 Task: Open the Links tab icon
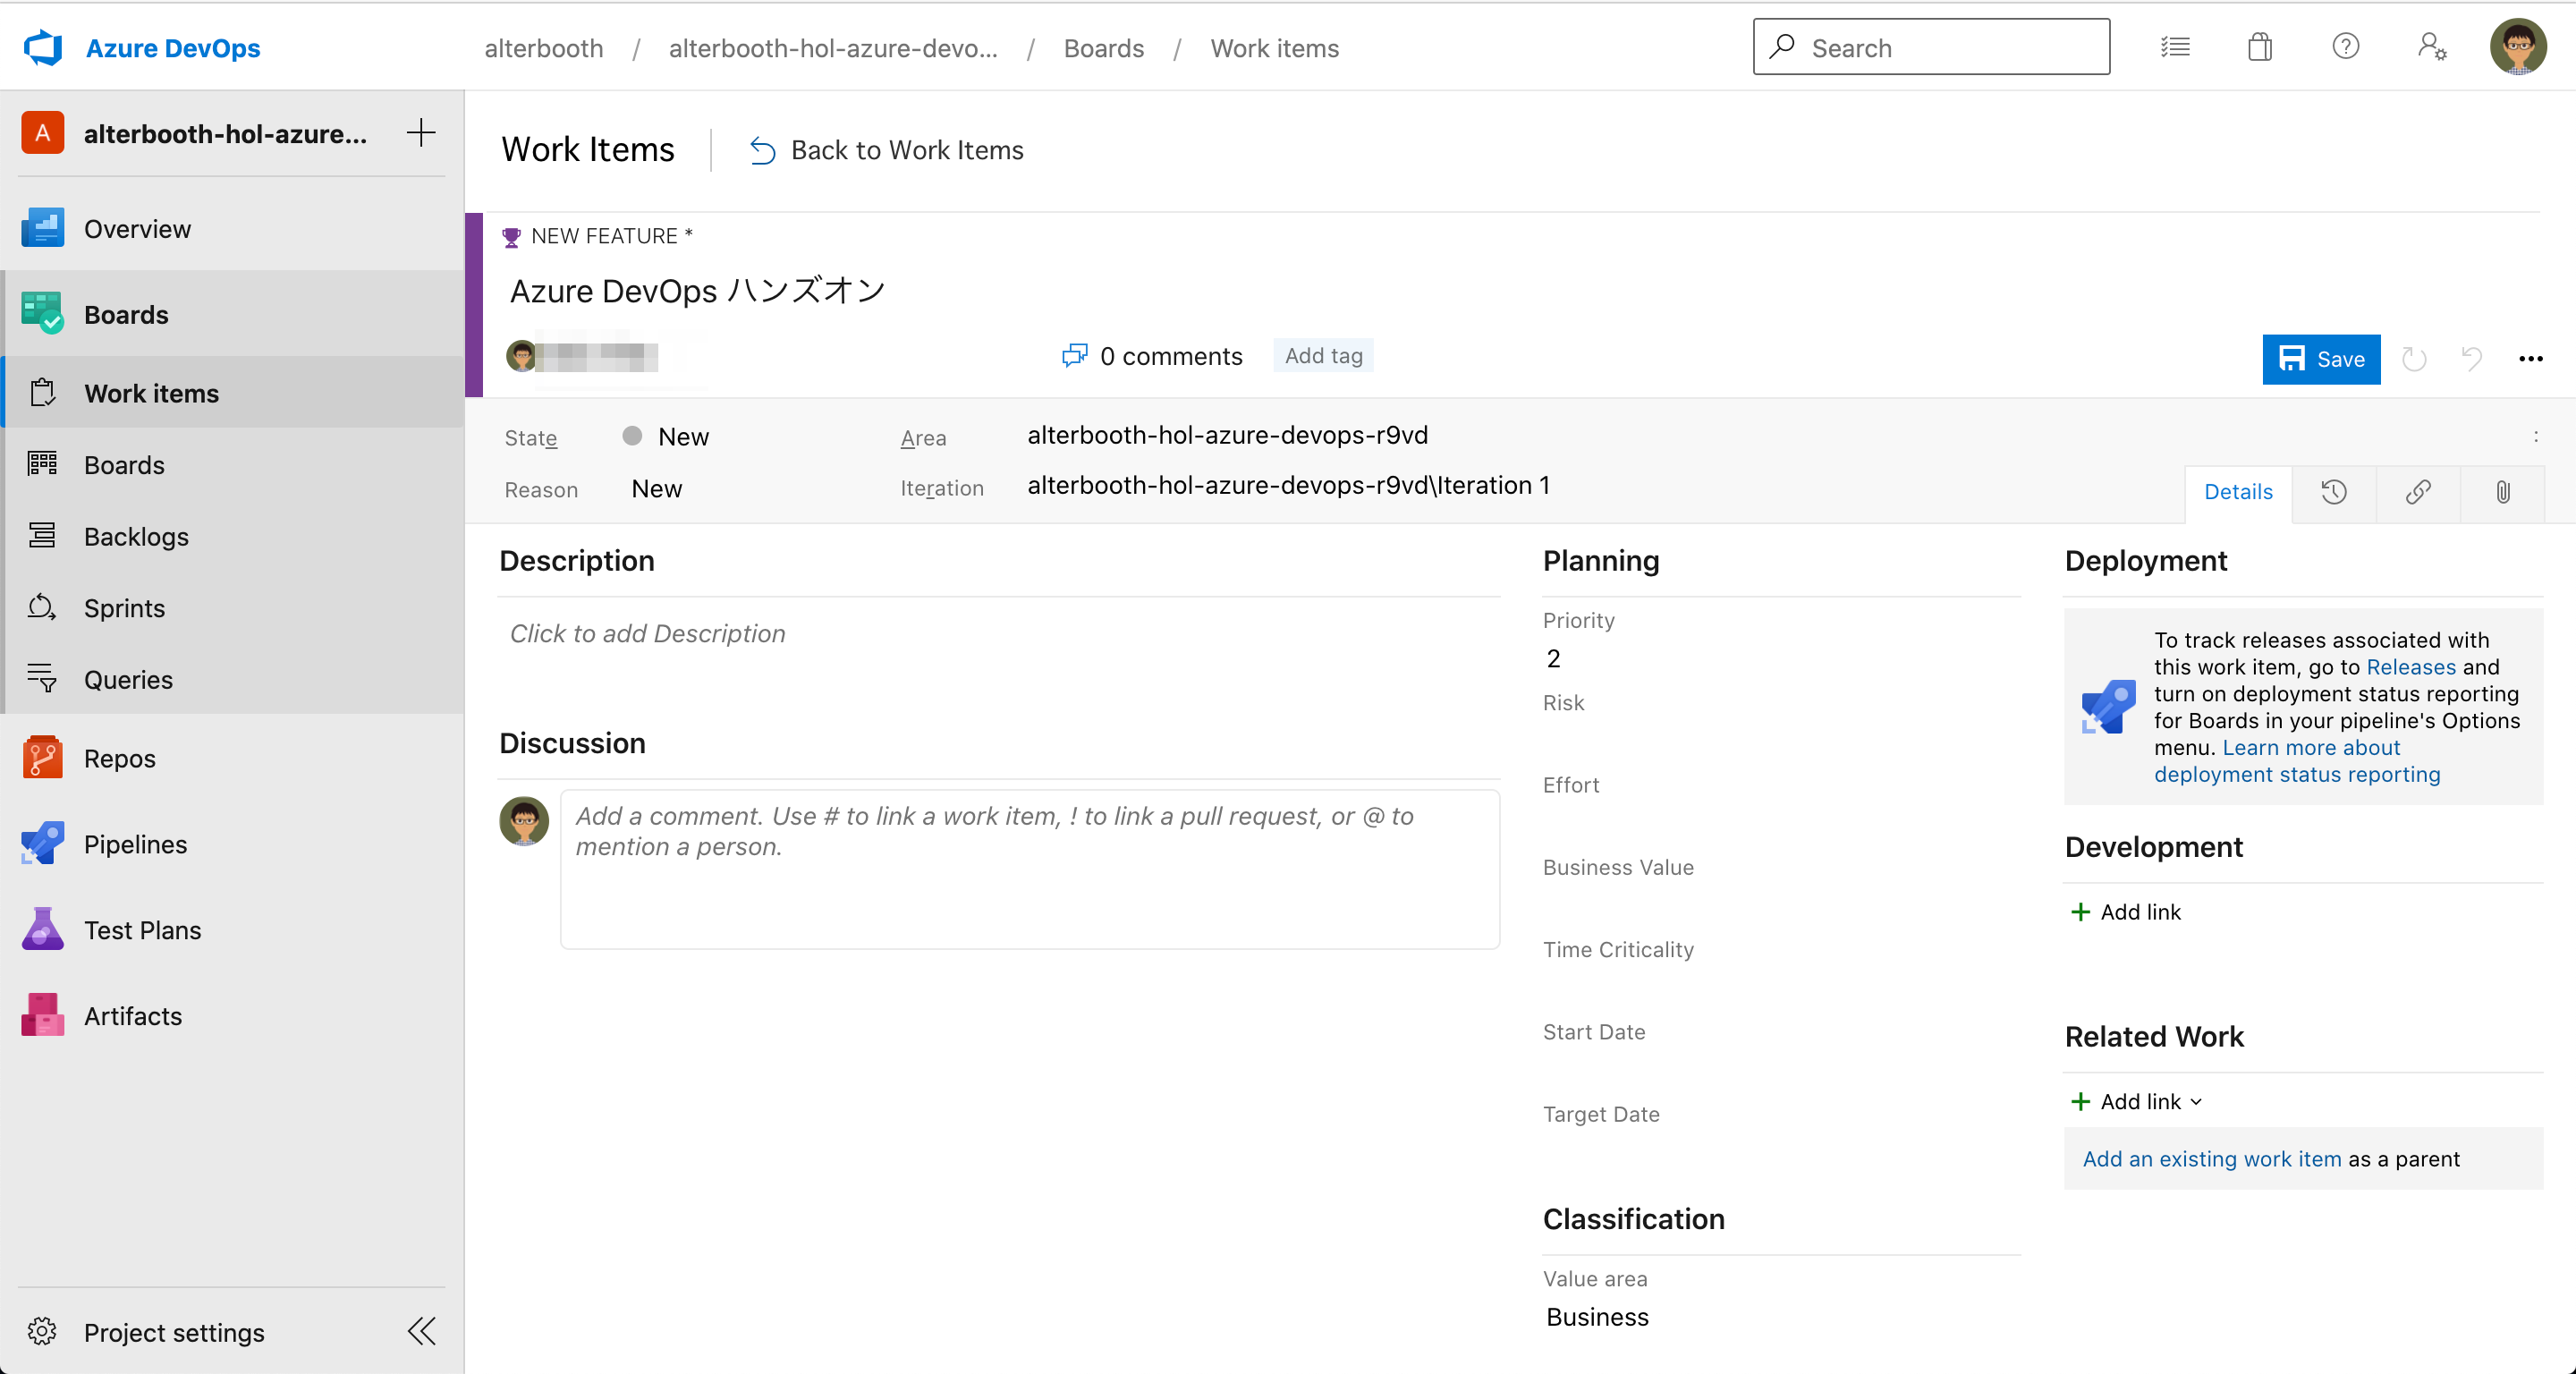[2418, 492]
